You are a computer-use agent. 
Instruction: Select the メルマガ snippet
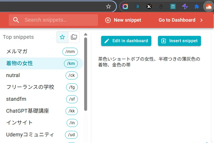(41, 51)
